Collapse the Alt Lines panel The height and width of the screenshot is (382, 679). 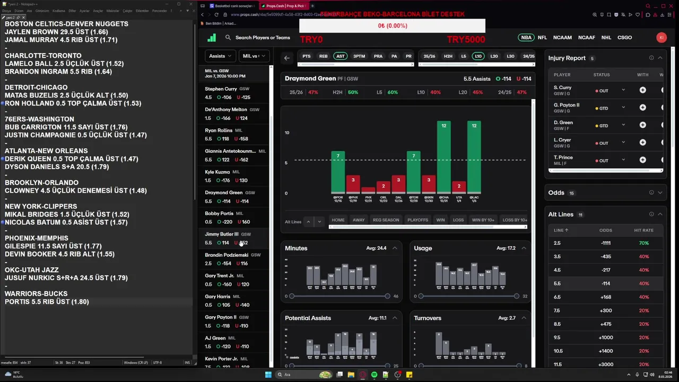tap(660, 214)
